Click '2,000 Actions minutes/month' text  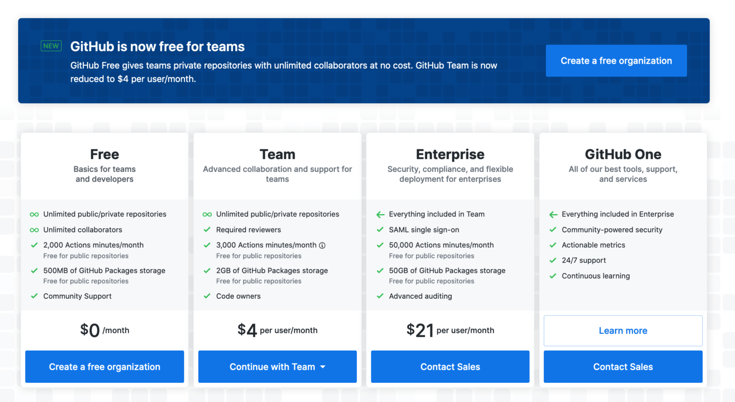93,245
